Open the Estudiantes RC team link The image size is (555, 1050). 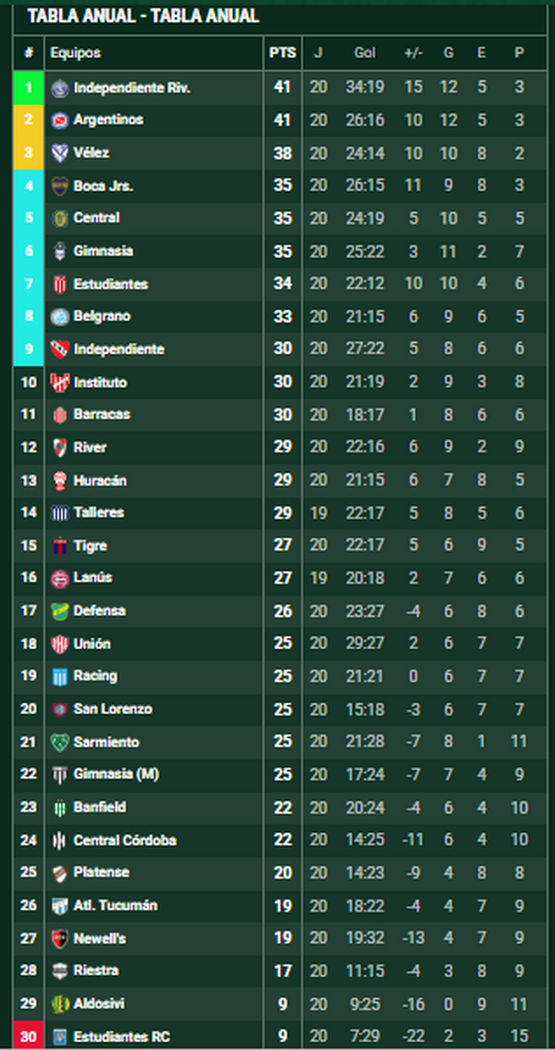[x=121, y=1037]
